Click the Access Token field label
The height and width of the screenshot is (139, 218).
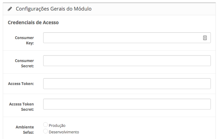[21, 84]
